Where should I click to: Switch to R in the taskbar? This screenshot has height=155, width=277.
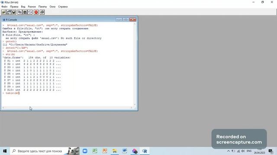145,151
